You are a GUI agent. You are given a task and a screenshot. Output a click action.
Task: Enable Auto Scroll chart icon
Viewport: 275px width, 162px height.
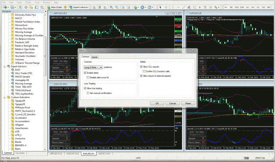(x=124, y=7)
